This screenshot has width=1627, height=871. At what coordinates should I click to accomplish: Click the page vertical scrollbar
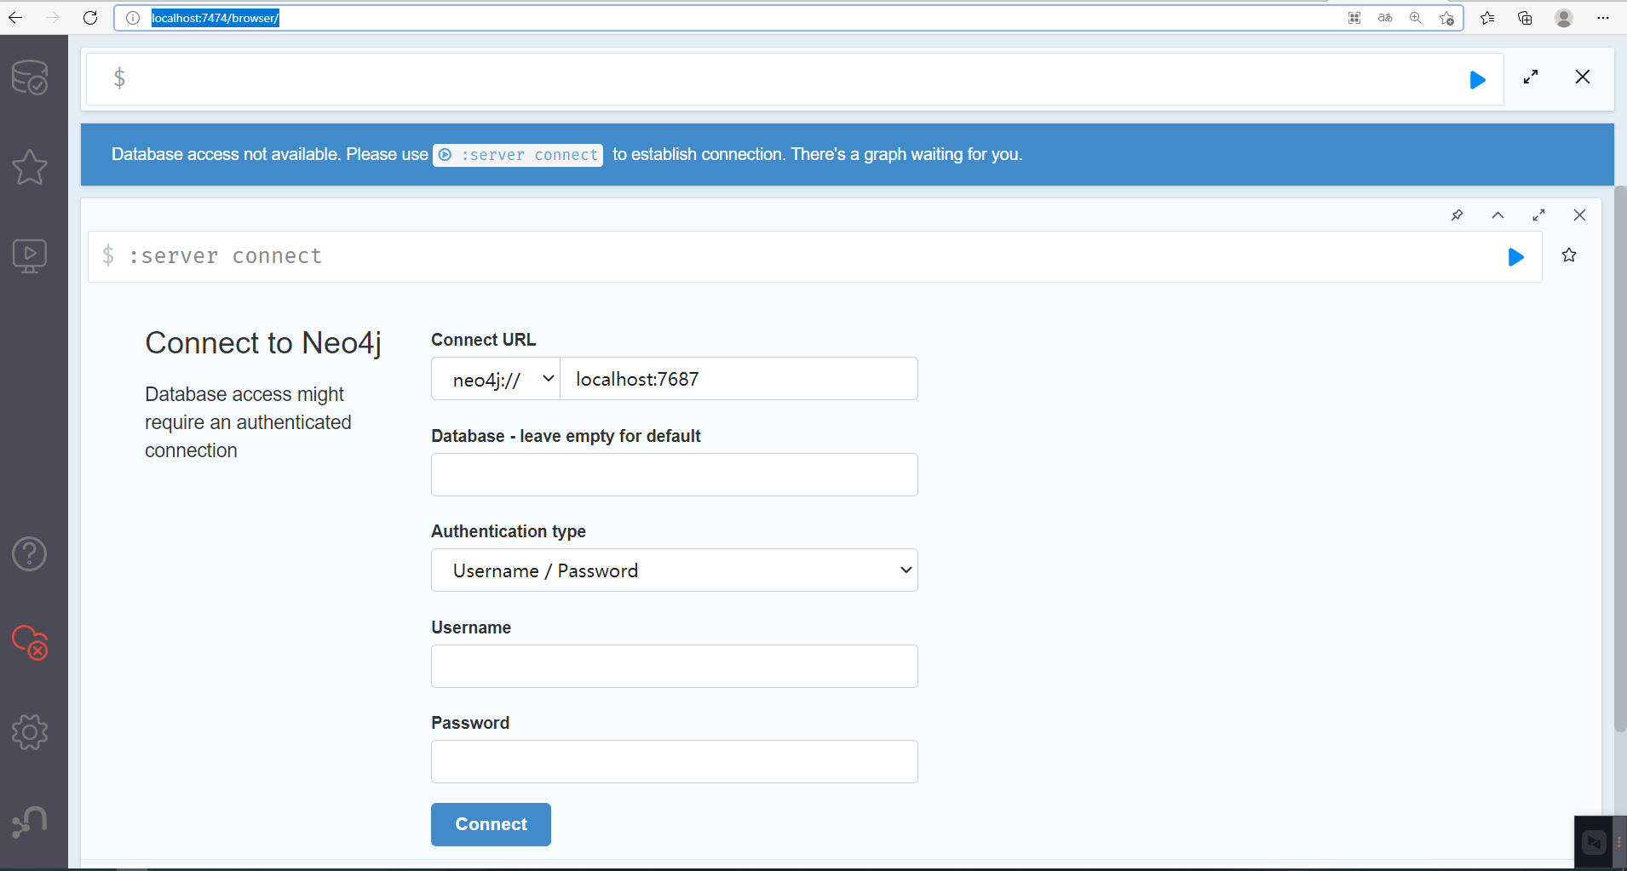coord(1620,458)
